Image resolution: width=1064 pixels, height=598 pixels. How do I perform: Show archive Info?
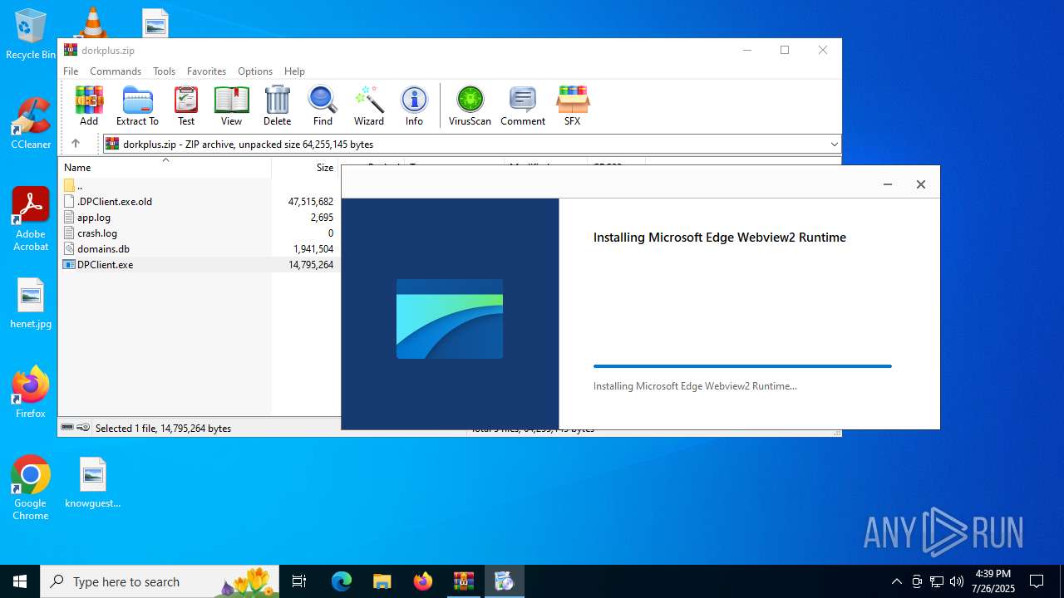[414, 105]
